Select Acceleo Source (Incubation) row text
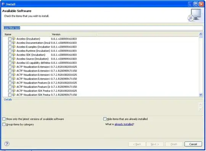 [x=32, y=59]
